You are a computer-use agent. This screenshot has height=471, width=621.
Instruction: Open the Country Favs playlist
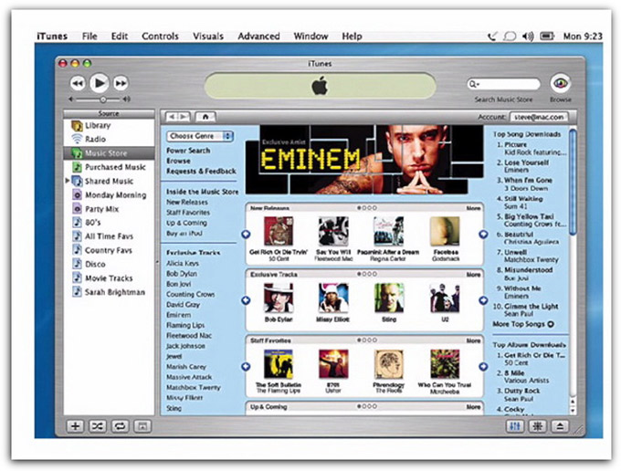109,250
